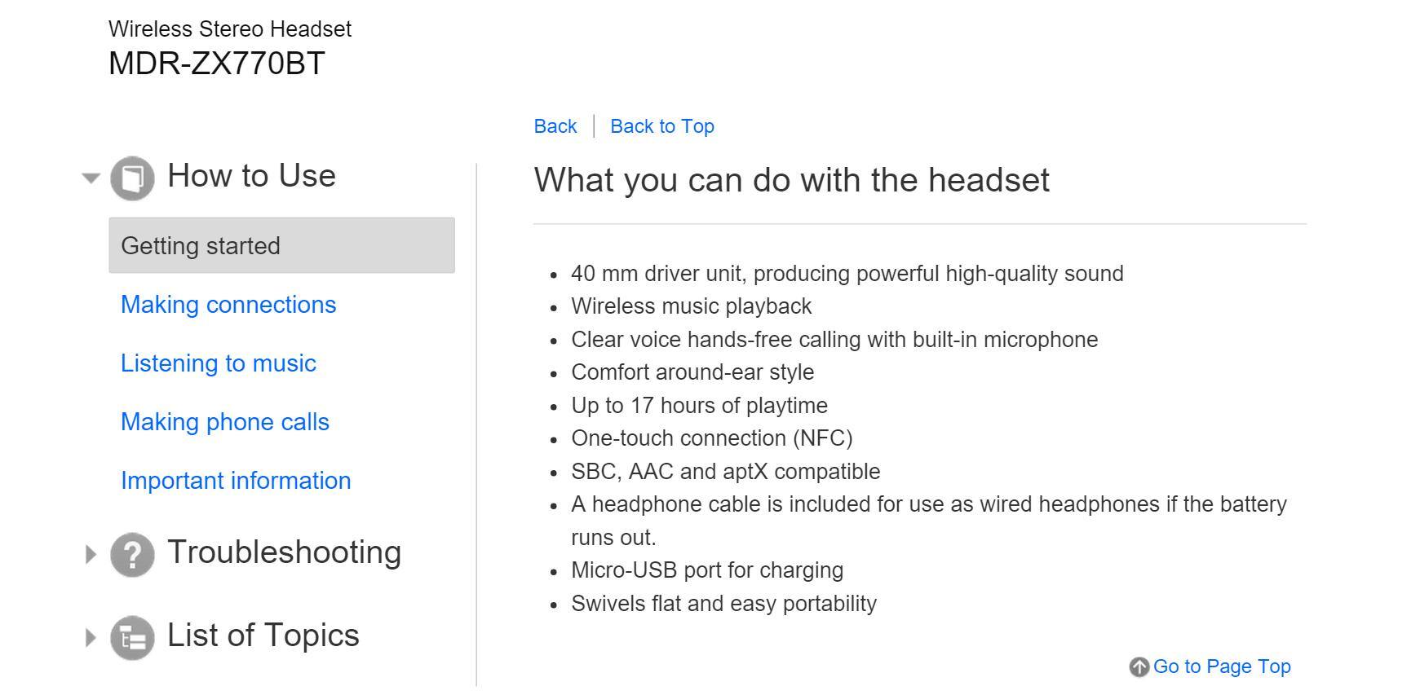The width and height of the screenshot is (1420, 695).
Task: Open Making phone calls topic
Action: (x=225, y=422)
